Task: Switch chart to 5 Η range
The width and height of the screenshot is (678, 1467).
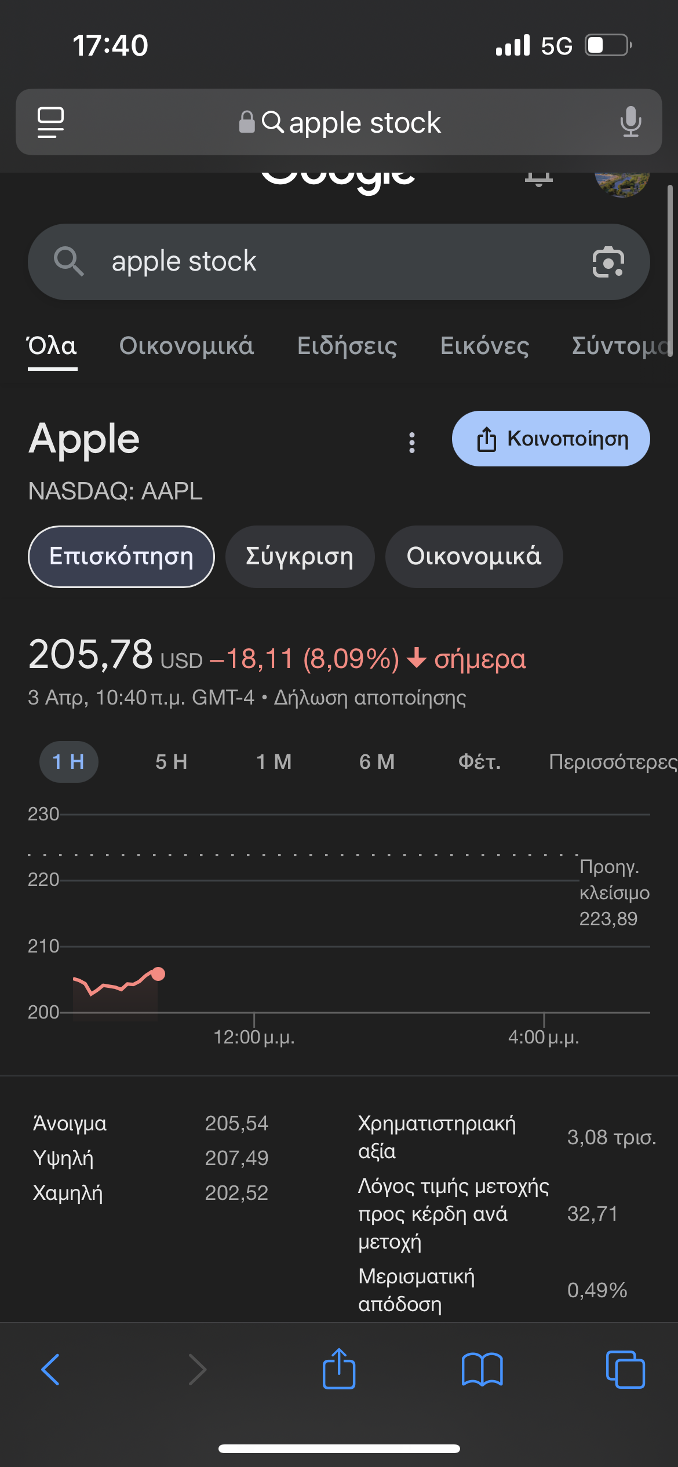Action: [x=171, y=761]
